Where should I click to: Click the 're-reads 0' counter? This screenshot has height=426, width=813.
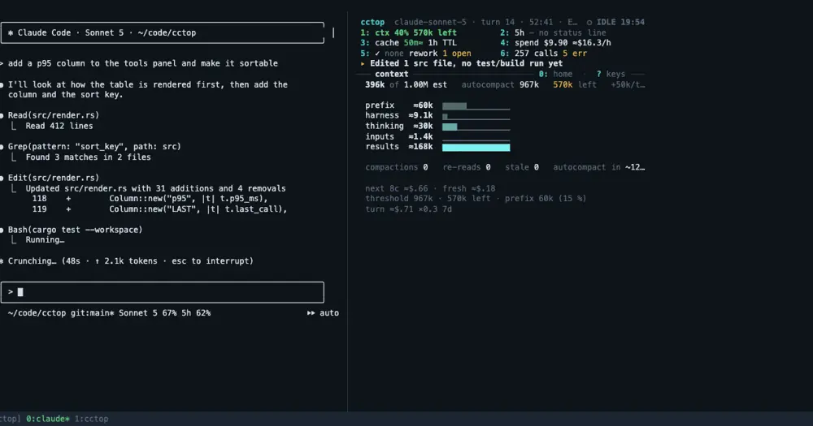(467, 167)
